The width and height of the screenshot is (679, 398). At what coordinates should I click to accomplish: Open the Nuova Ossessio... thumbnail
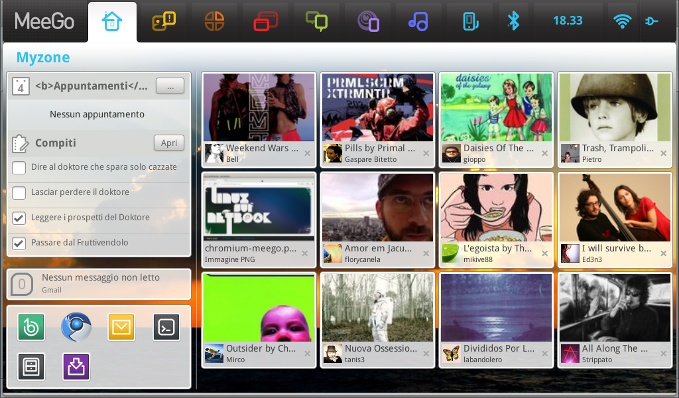377,308
